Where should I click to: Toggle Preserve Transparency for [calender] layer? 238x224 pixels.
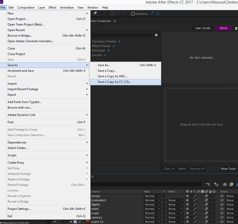(164, 200)
